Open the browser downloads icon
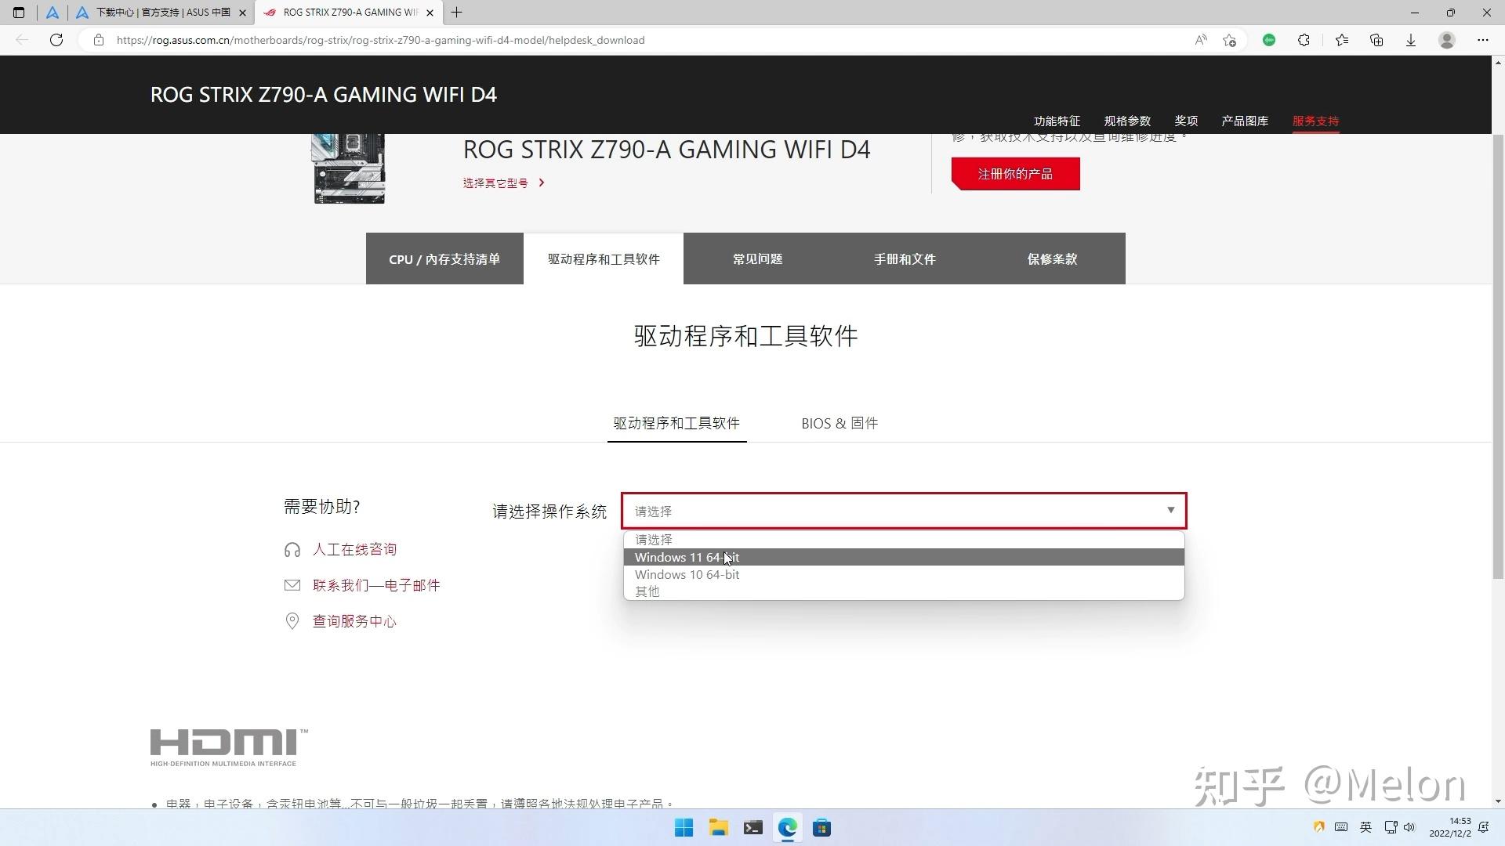Viewport: 1505px width, 846px height. tap(1411, 40)
